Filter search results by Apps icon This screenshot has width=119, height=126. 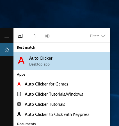(20, 36)
